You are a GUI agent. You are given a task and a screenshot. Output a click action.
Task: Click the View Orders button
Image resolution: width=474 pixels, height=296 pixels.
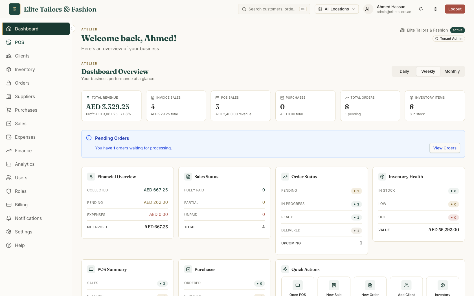(x=445, y=148)
